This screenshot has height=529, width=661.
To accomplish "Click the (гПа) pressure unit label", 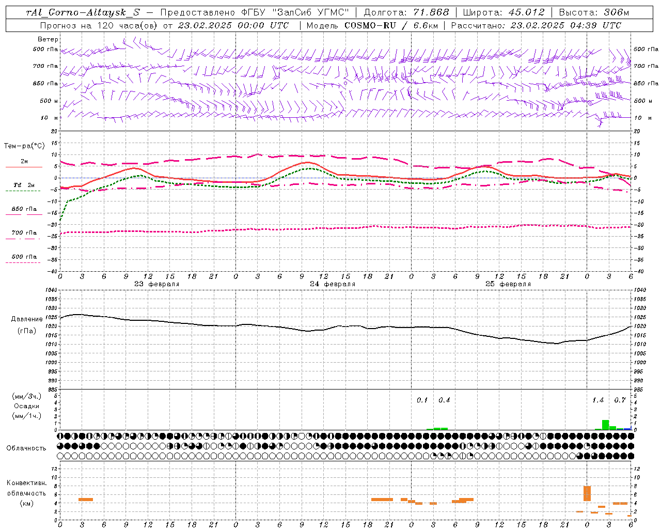I will [x=27, y=331].
